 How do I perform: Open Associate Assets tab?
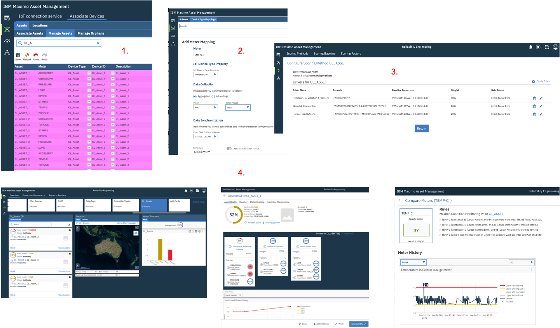coord(30,33)
